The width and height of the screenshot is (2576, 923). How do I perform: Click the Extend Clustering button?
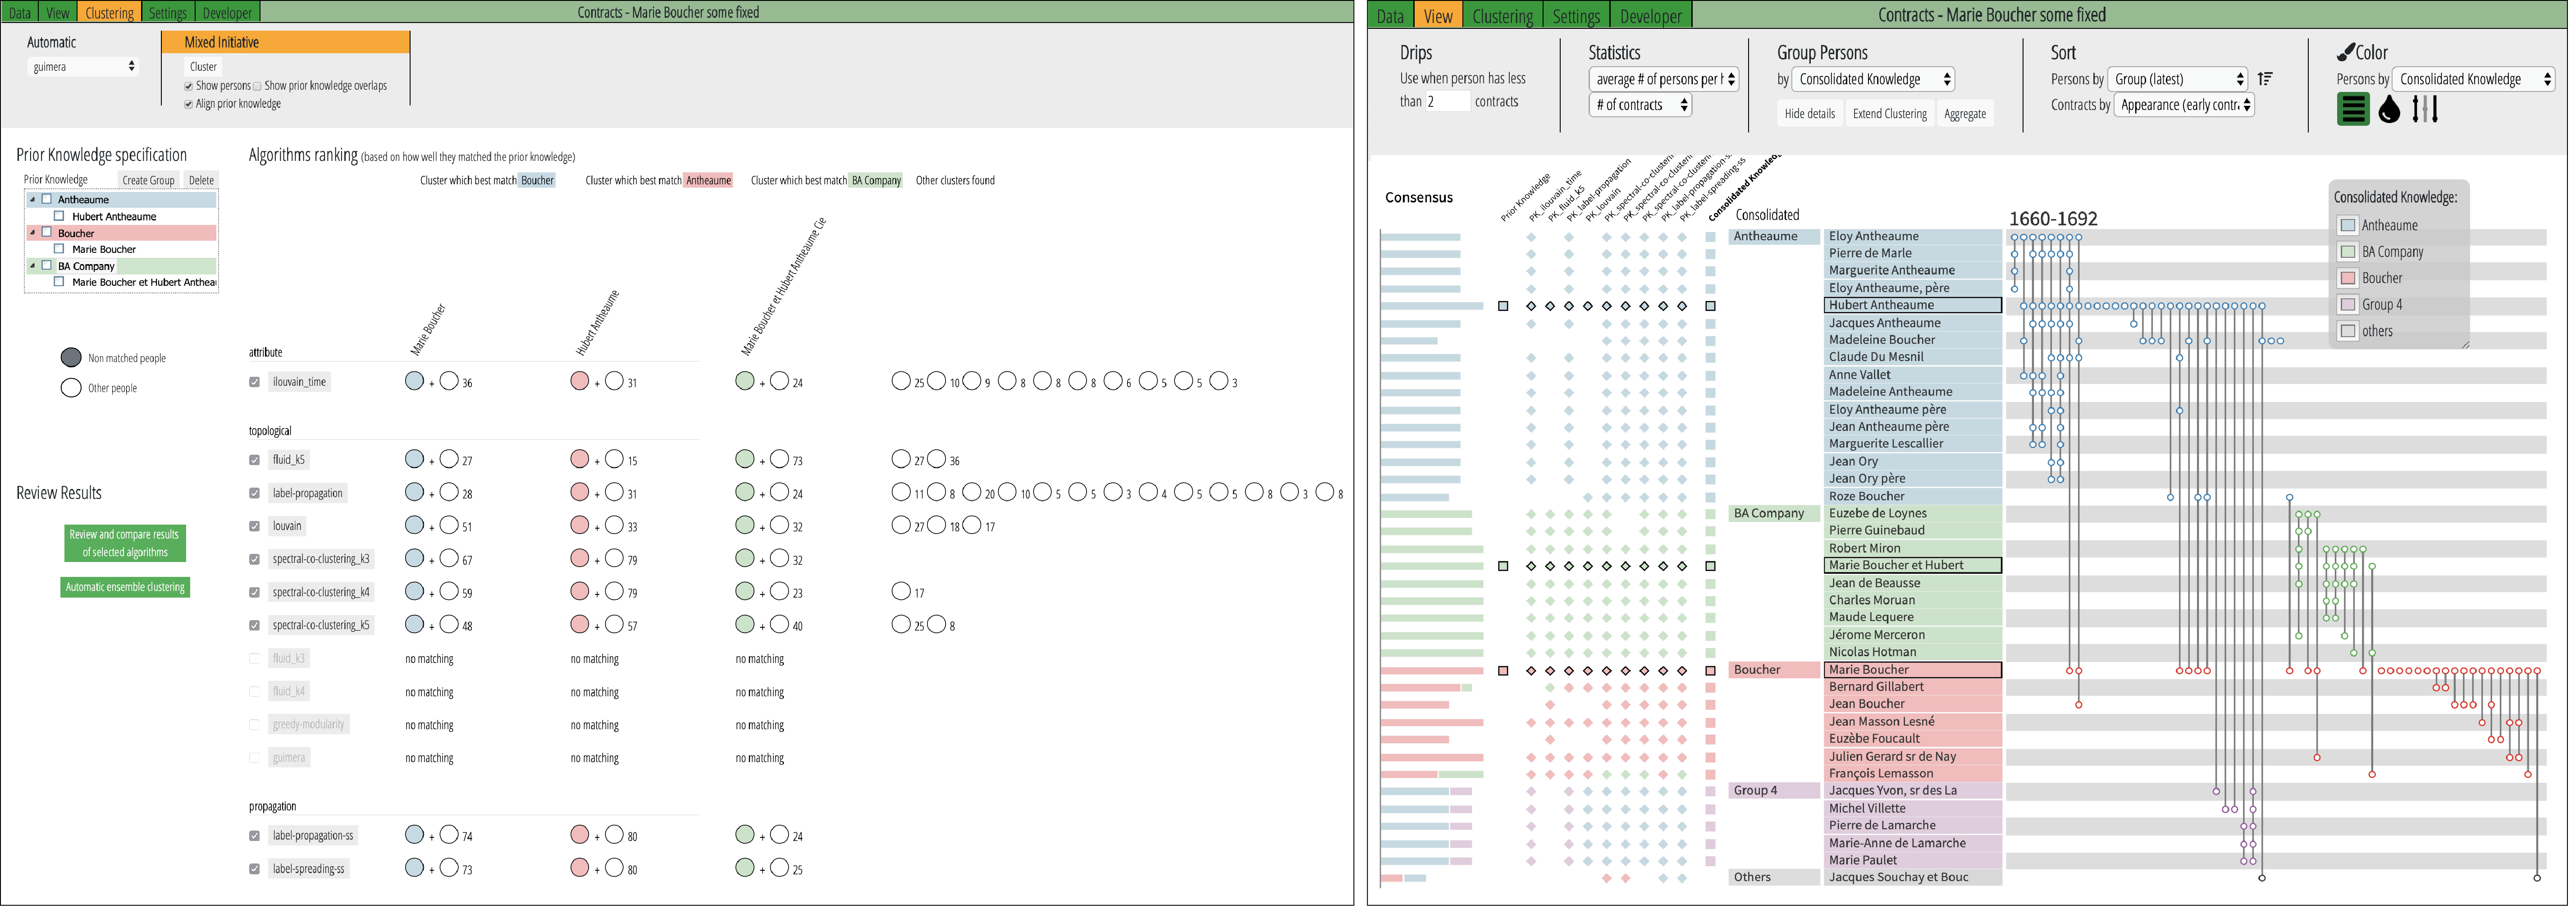click(x=1889, y=114)
